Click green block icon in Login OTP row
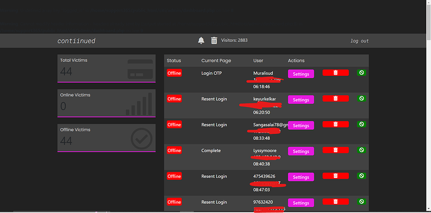This screenshot has height=213, width=431. tap(361, 72)
